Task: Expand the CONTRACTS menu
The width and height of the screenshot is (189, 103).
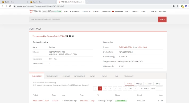Action: click(x=87, y=12)
